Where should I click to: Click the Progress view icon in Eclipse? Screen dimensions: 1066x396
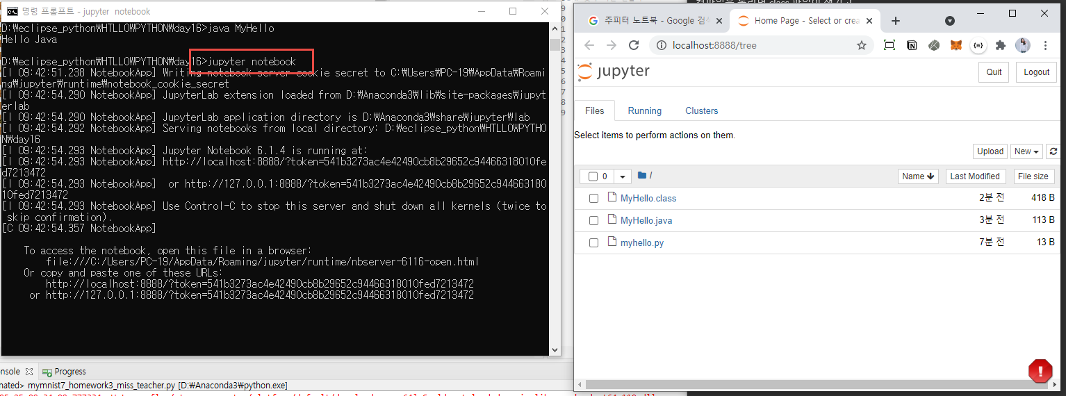[x=47, y=372]
